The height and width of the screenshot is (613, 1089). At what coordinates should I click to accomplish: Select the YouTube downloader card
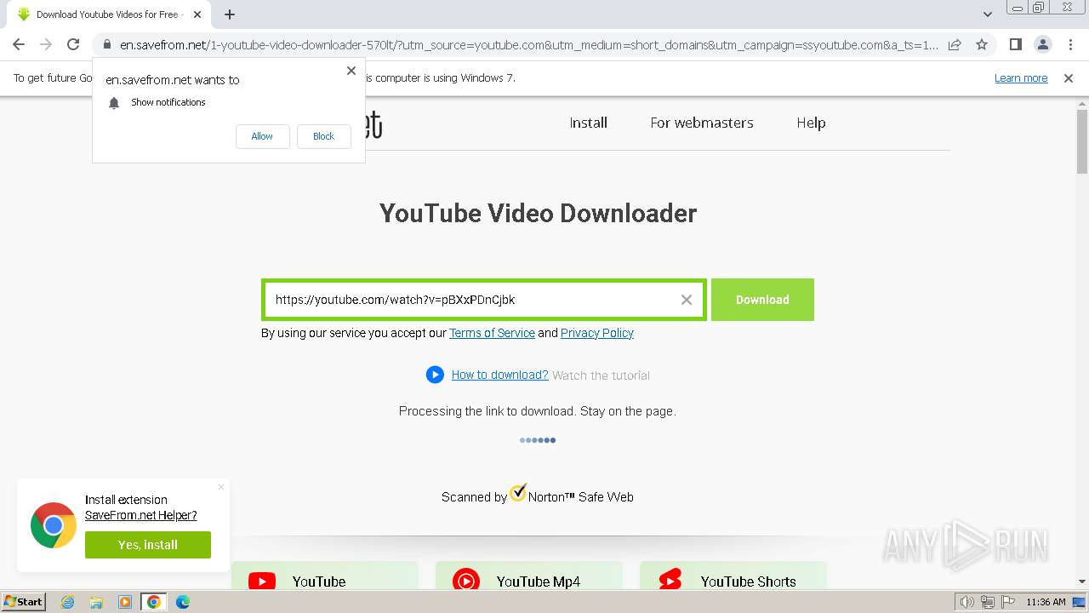[325, 576]
